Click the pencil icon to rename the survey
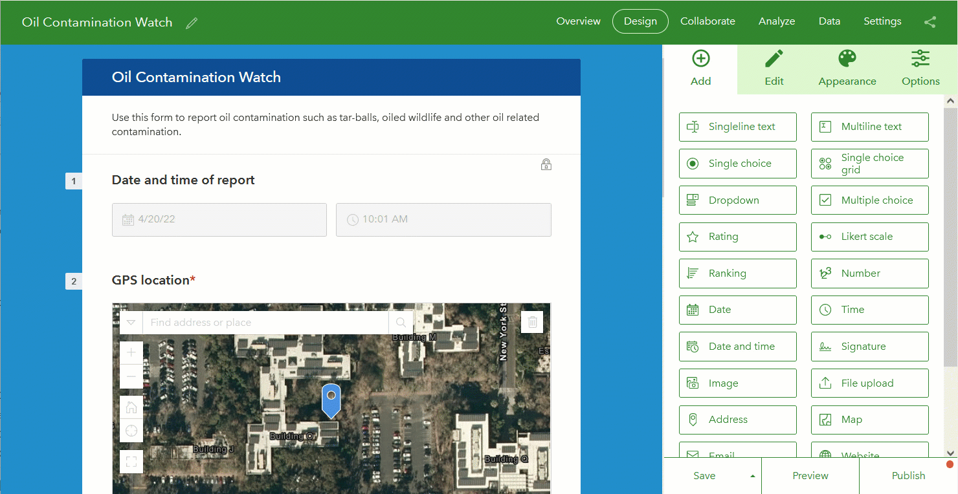Screen dimensions: 958x494 point(192,23)
